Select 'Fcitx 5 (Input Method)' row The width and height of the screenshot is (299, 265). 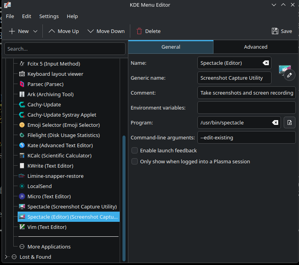point(69,64)
